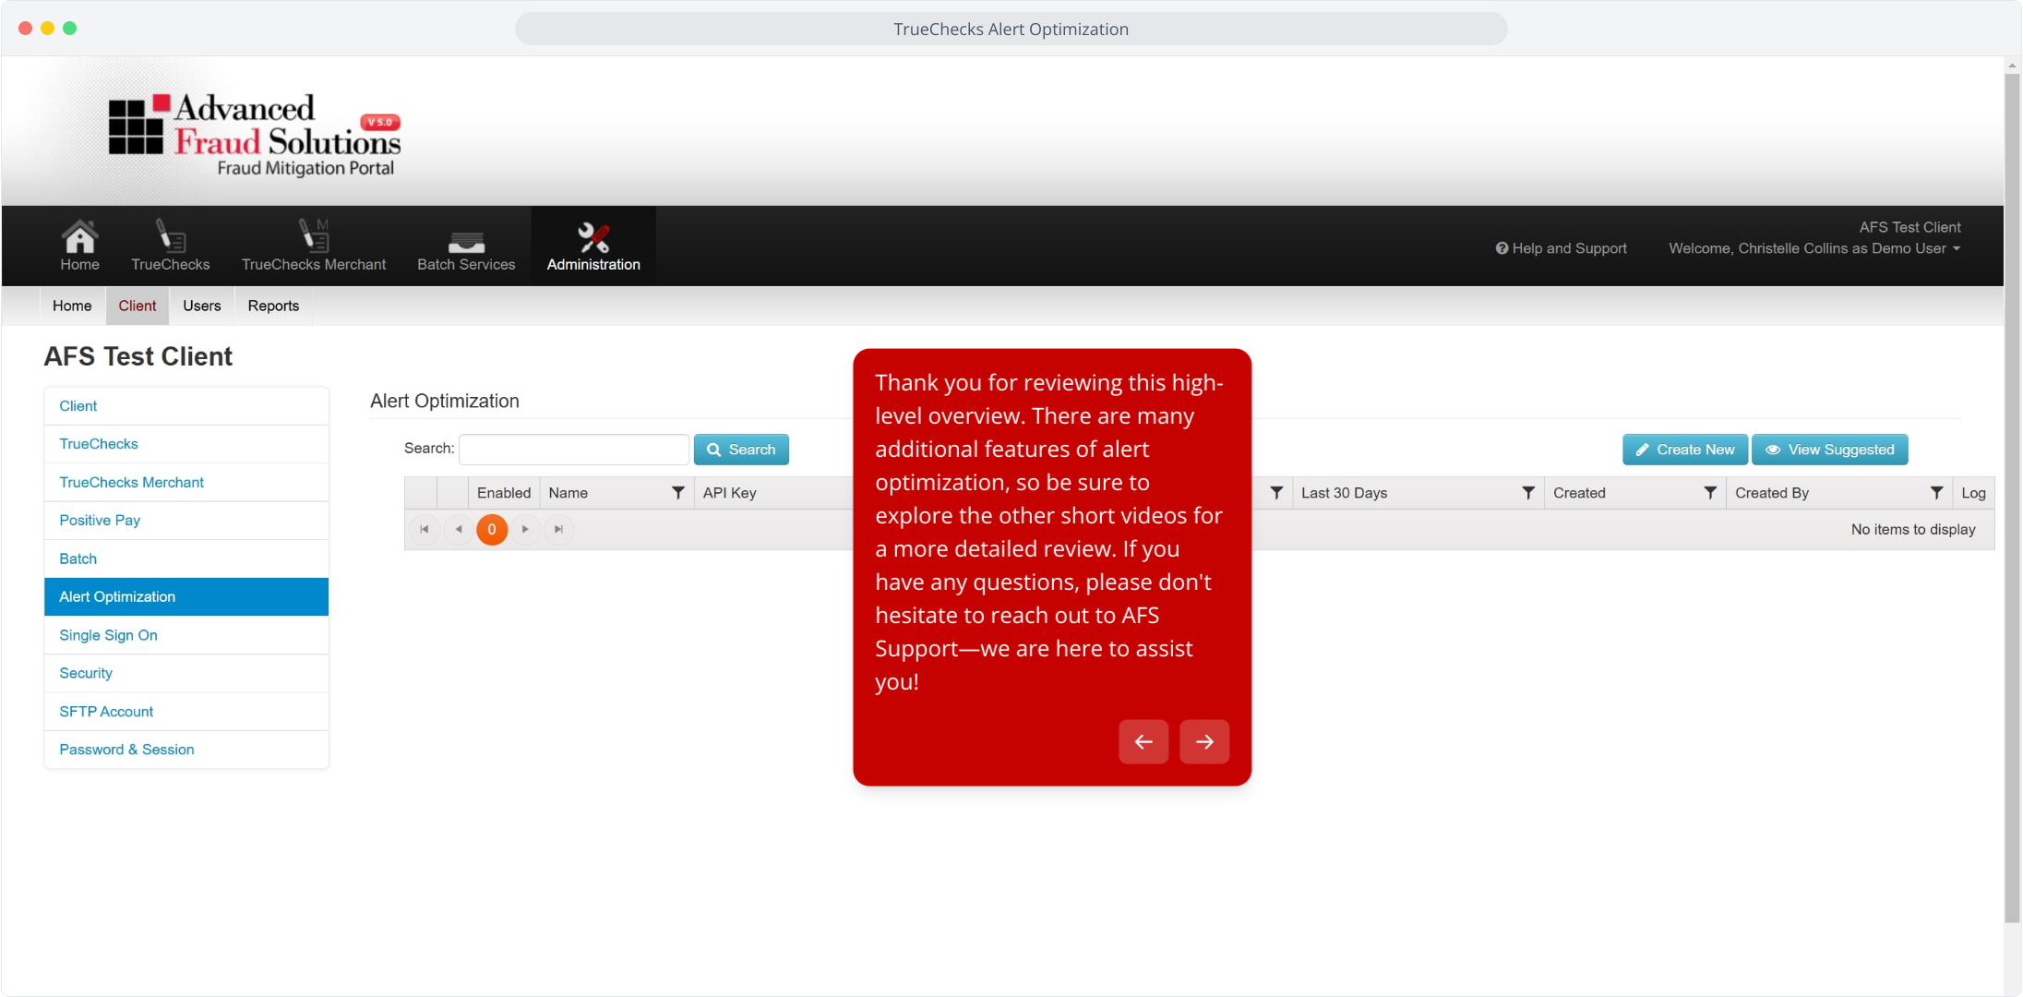
Task: Open the Created By column filter
Action: (1936, 493)
